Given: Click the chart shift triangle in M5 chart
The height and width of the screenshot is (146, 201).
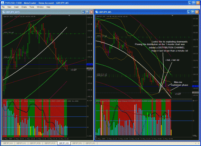Looking at the screenshot, I should click(172, 16).
